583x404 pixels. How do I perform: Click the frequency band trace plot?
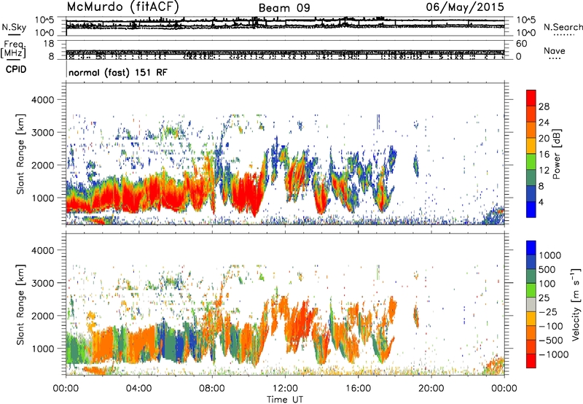[285, 50]
